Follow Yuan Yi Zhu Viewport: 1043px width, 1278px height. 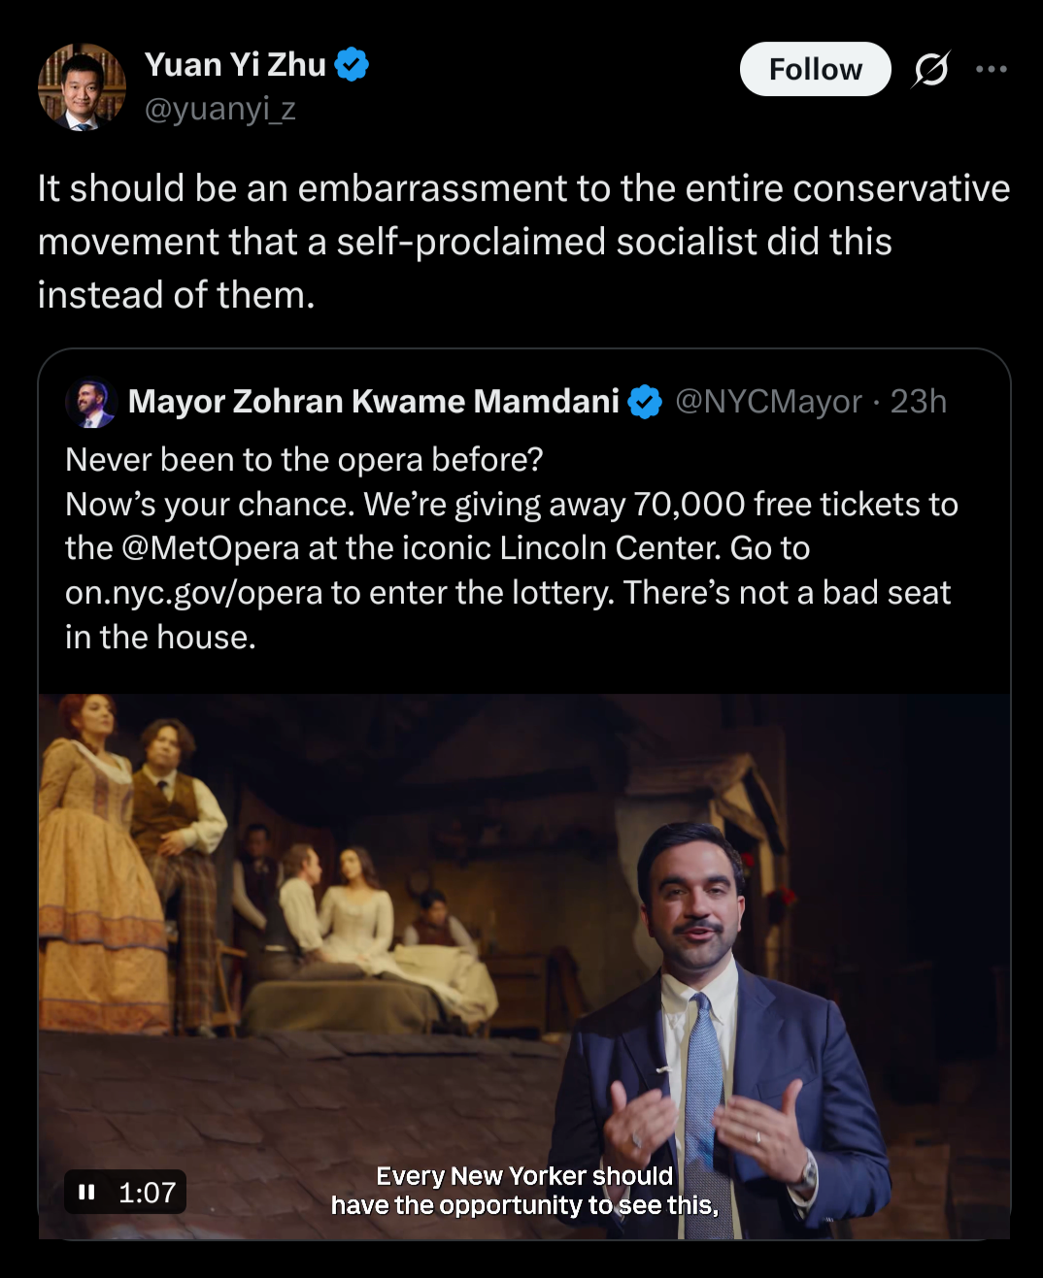click(x=815, y=69)
